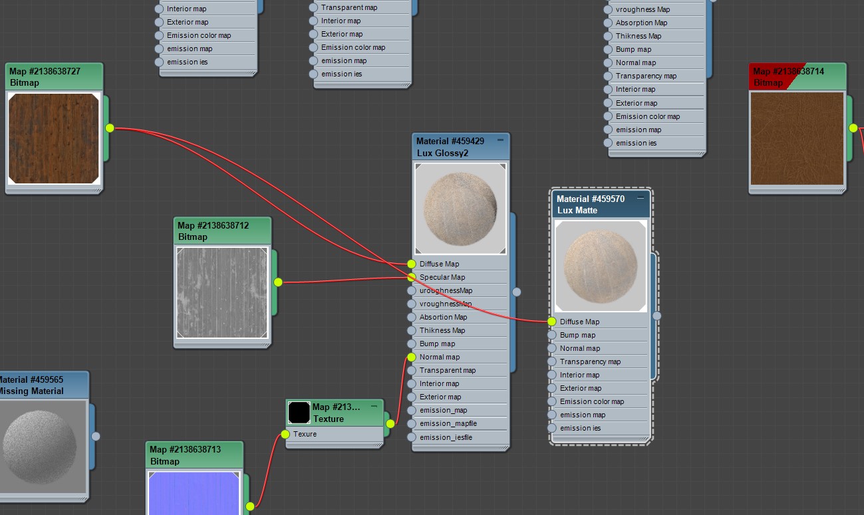Image resolution: width=864 pixels, height=515 pixels.
Task: Click Bump map slot label on Lux Matte
Action: click(577, 335)
